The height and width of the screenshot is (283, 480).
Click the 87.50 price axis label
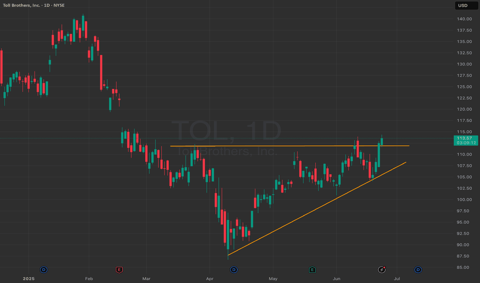[463, 256]
